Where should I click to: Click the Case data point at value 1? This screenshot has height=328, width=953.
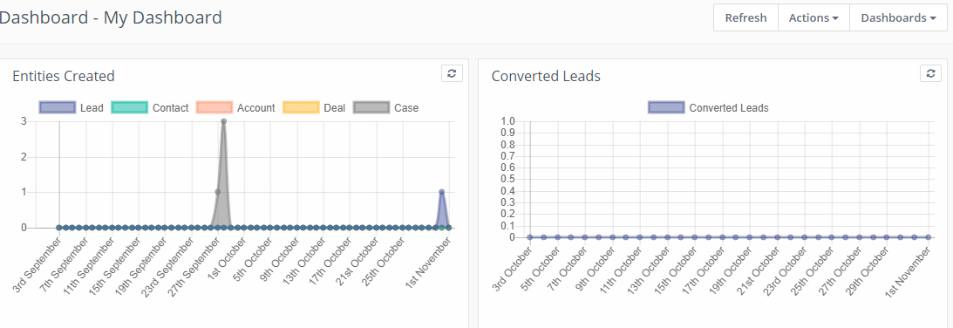pyautogui.click(x=217, y=192)
